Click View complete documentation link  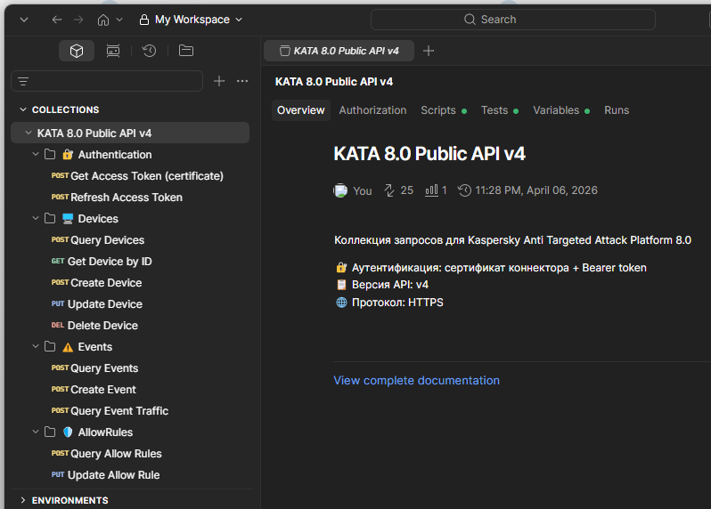(x=416, y=381)
